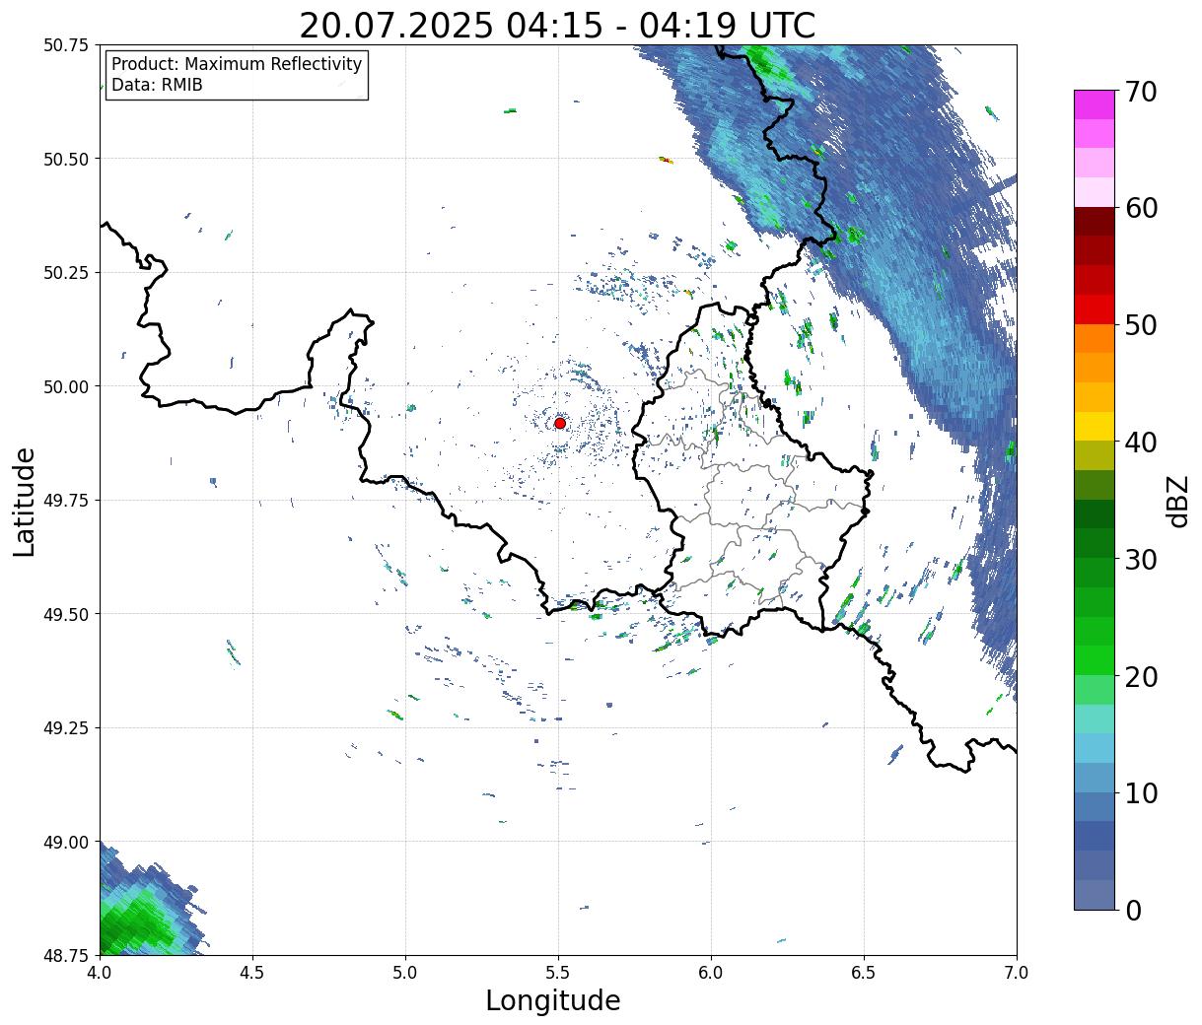Click the plot title date and time
Screen dimensions: 1202x1025
click(557, 25)
